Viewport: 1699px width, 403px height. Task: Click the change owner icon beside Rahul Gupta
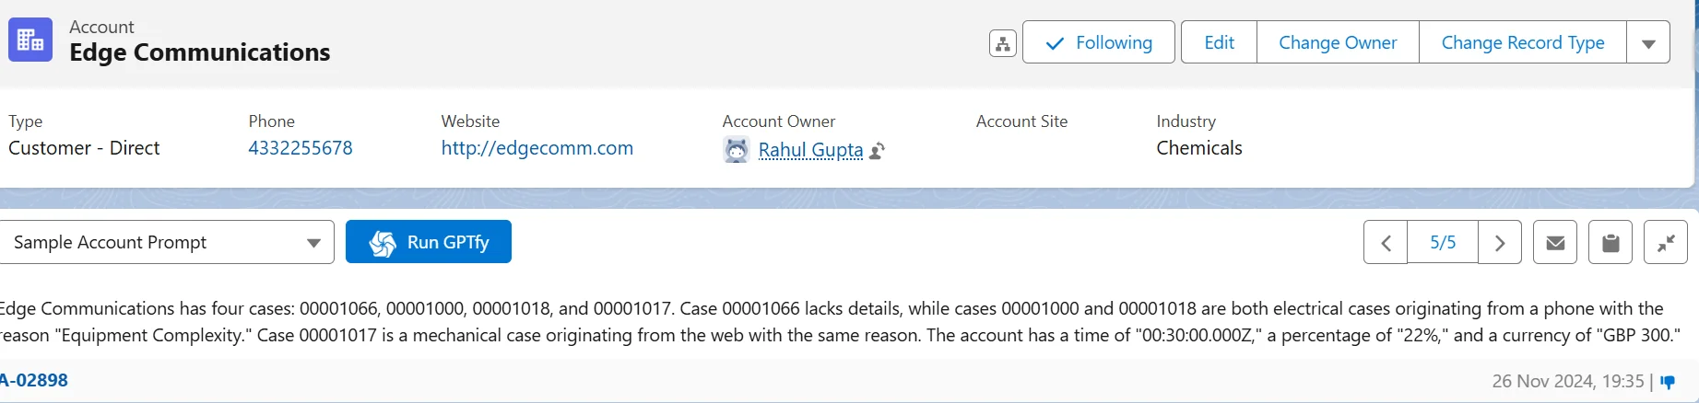878,150
